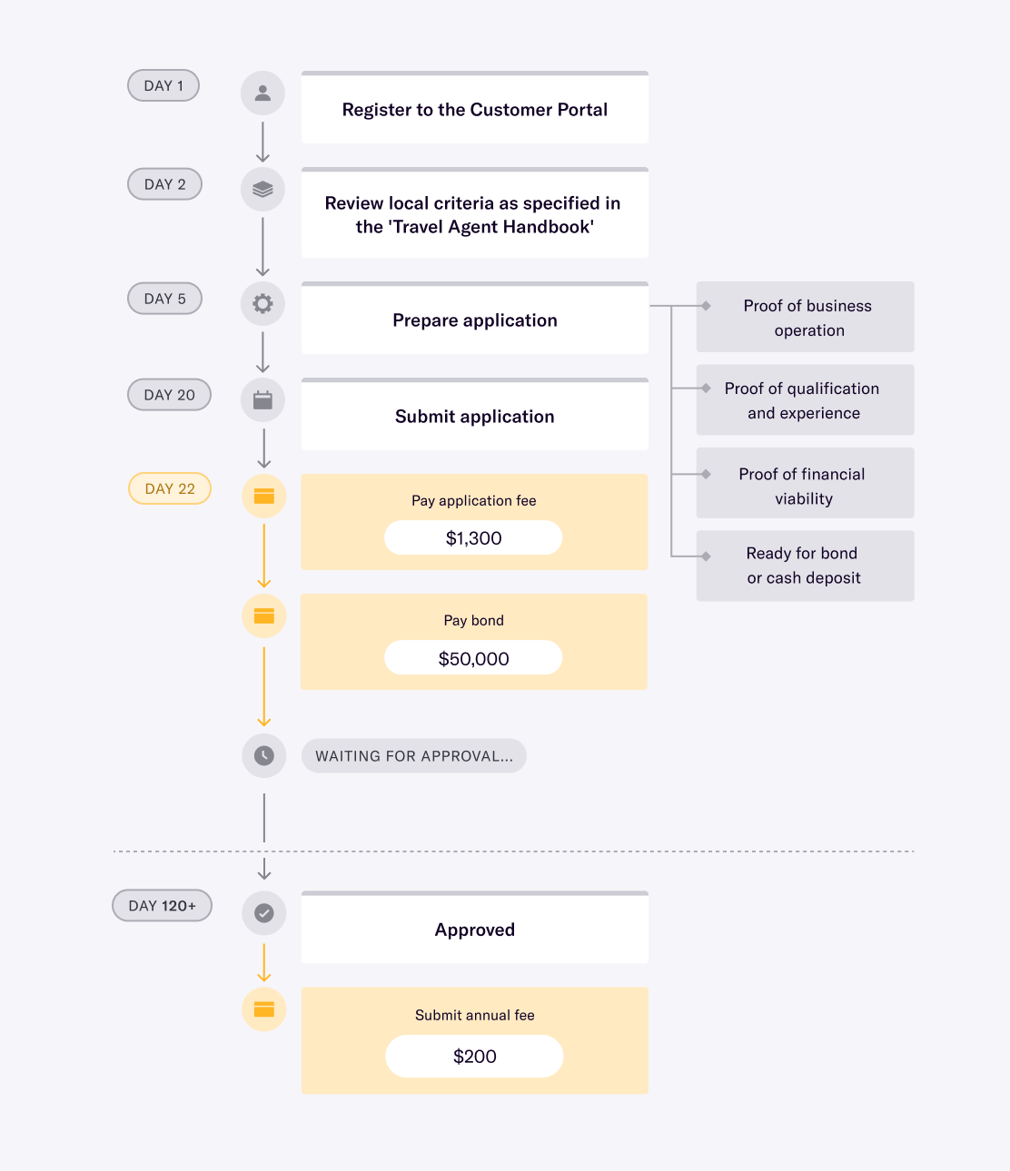Click the calendar icon beside Submit application
The height and width of the screenshot is (1171, 1010).
coord(262,399)
